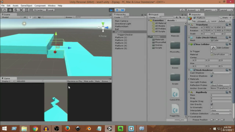
Task: Toggle the Center pivot button
Action: coord(38,10)
